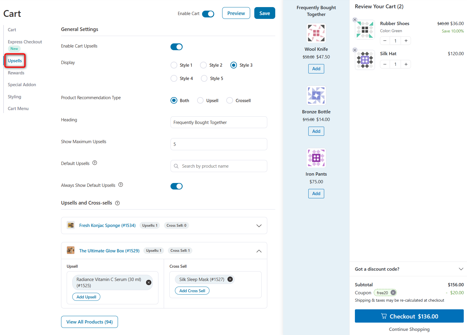Increase Silk Hat quantity
This screenshot has height=335, width=467.
[x=406, y=64]
